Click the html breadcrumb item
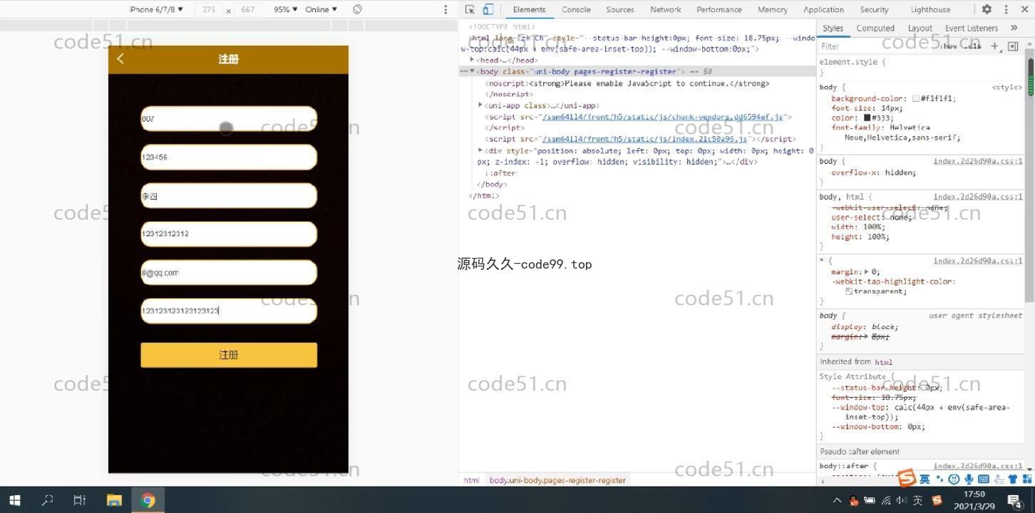Image resolution: width=1035 pixels, height=513 pixels. (x=471, y=480)
